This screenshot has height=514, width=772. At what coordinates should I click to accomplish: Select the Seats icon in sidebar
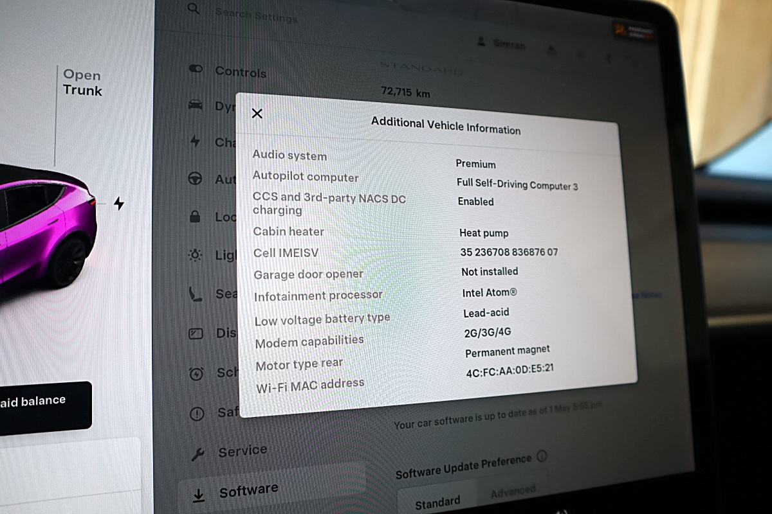pyautogui.click(x=195, y=294)
